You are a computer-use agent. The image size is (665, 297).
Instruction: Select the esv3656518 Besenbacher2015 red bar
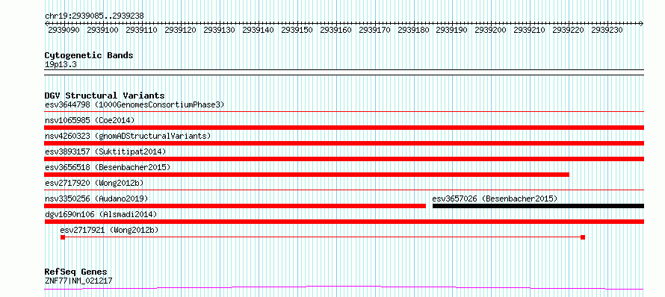tap(306, 175)
